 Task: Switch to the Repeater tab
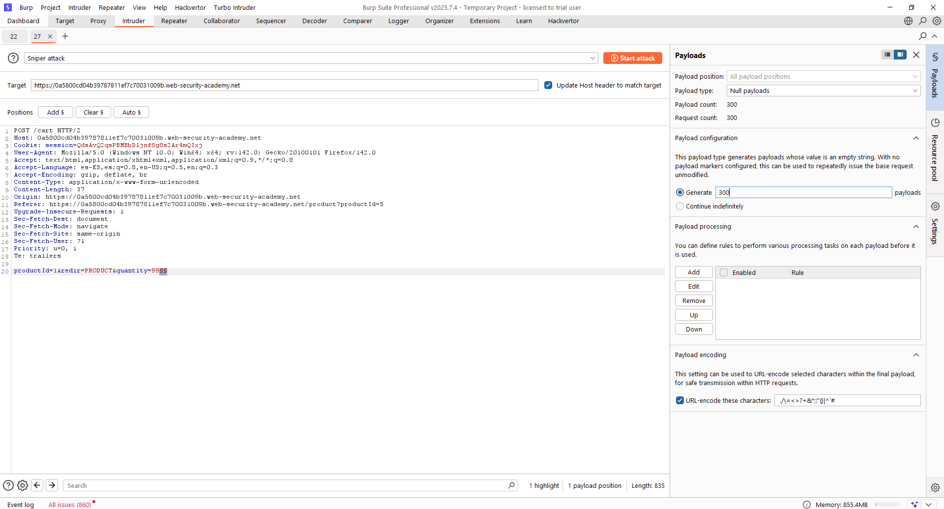174,21
